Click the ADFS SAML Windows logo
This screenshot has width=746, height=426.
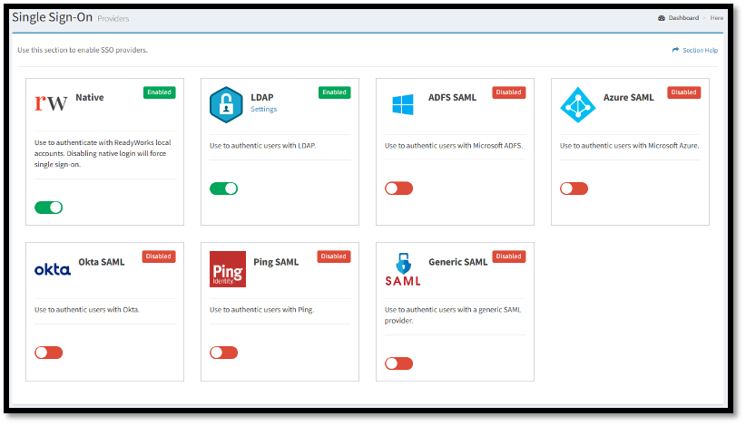[x=402, y=104]
